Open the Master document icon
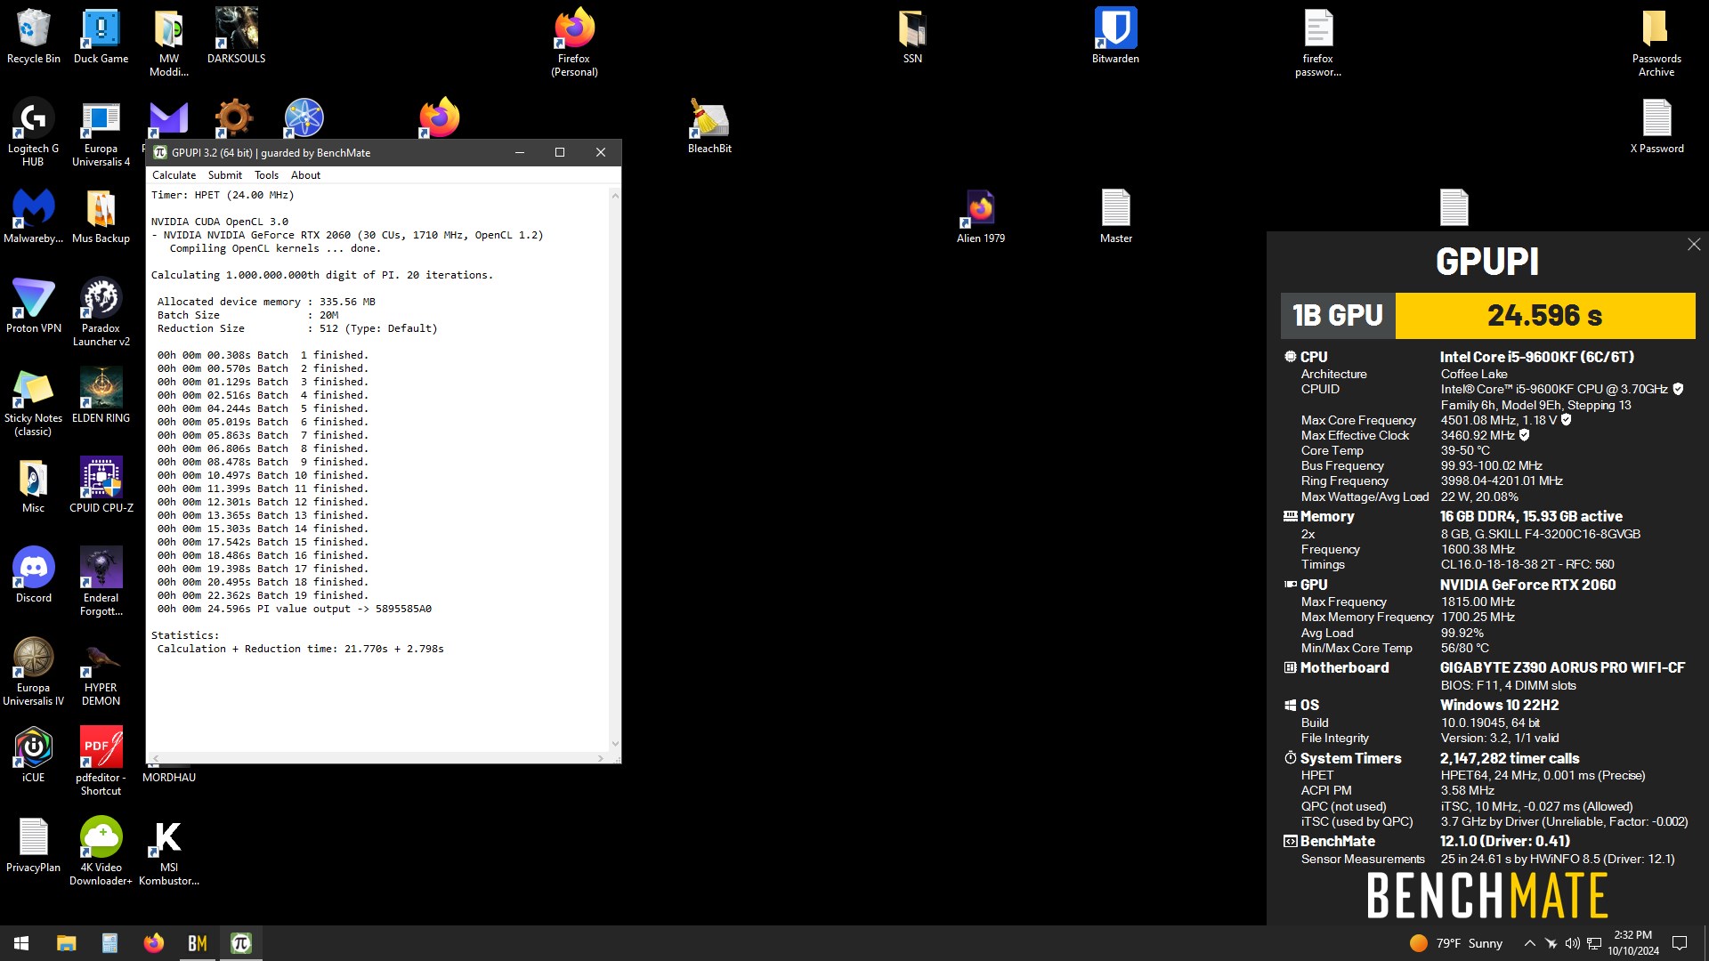Viewport: 1709px width, 961px height. point(1115,216)
